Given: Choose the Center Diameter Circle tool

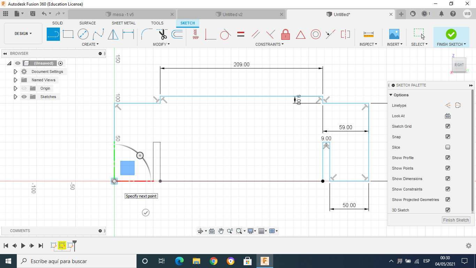Looking at the screenshot, I should [83, 34].
